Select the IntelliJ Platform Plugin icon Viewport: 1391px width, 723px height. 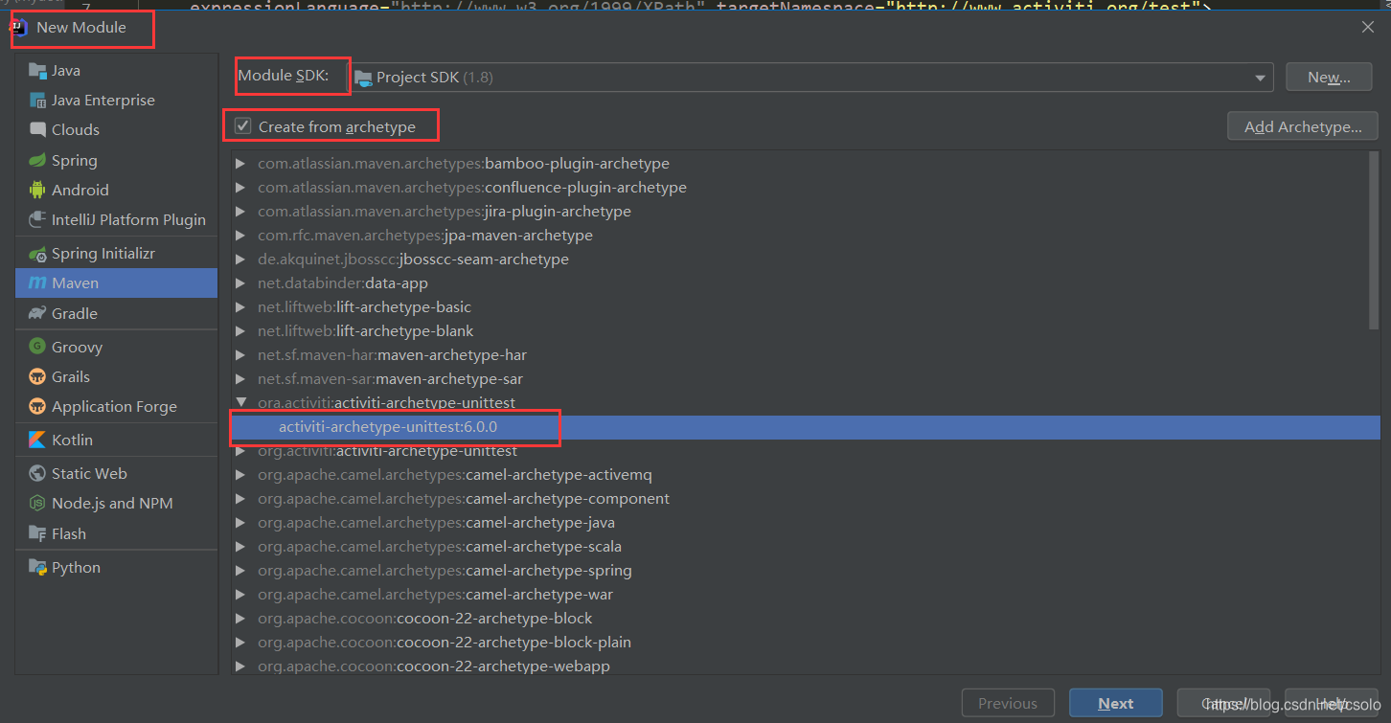tap(37, 219)
